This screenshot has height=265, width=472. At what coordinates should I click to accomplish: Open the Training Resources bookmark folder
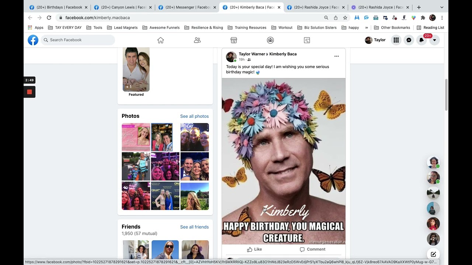[x=247, y=28]
